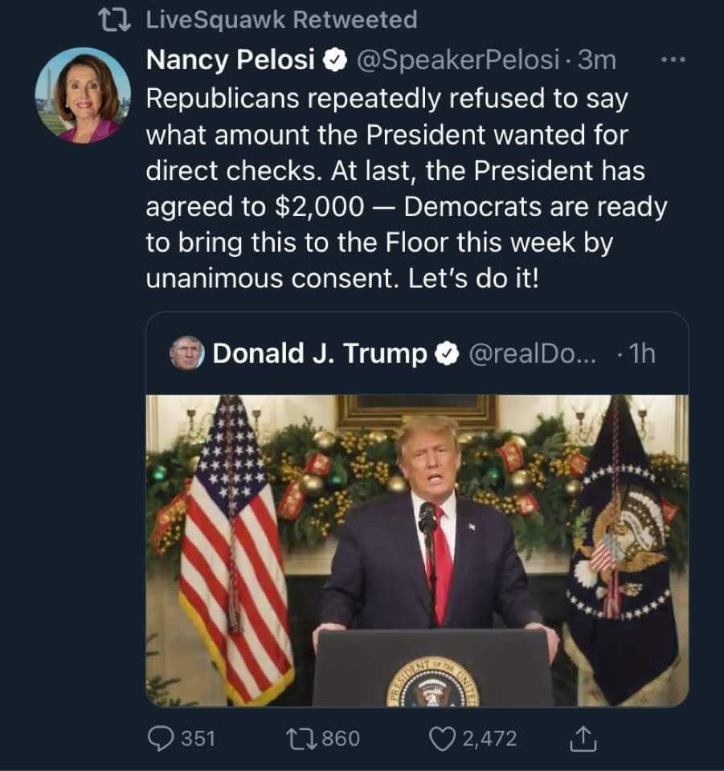Retweet the post with 860 retweets
The width and height of the screenshot is (724, 771).
coord(302,739)
